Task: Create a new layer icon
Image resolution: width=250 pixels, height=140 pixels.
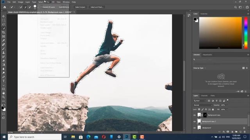Action: pos(241,132)
